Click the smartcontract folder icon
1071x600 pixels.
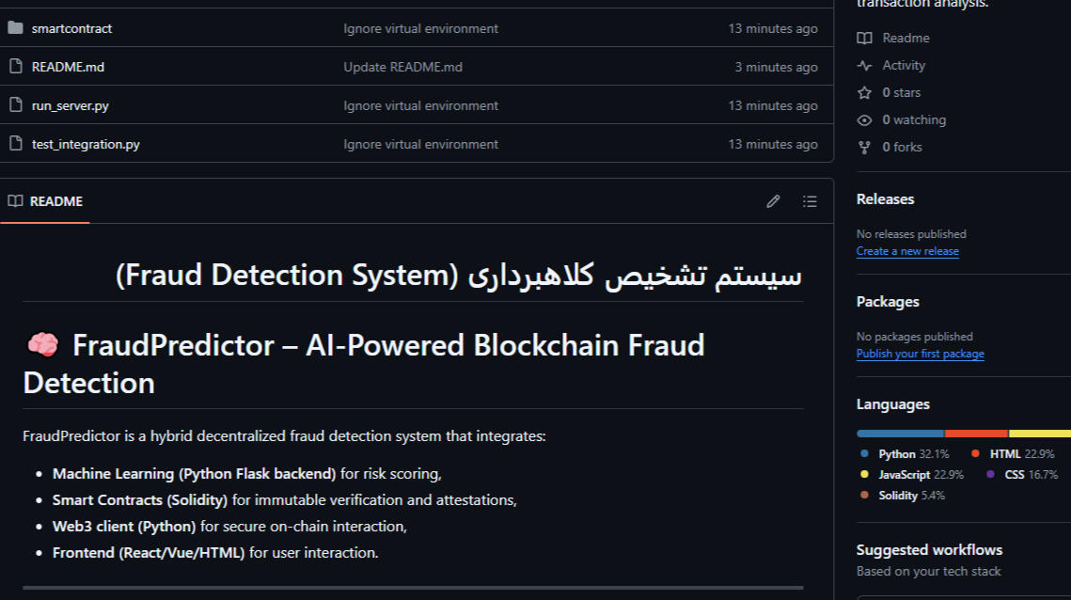(15, 28)
